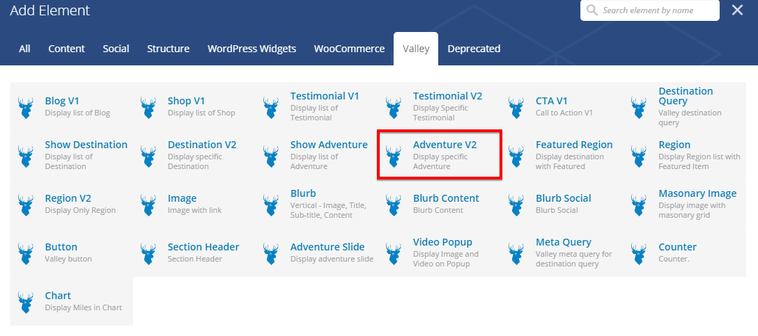Click the deer icon beside CTA V1
This screenshot has width=758, height=336.
click(x=516, y=107)
